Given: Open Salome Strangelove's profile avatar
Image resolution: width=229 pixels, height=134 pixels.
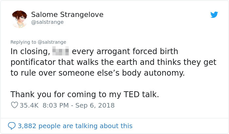Looking at the screenshot, I should point(20,18).
